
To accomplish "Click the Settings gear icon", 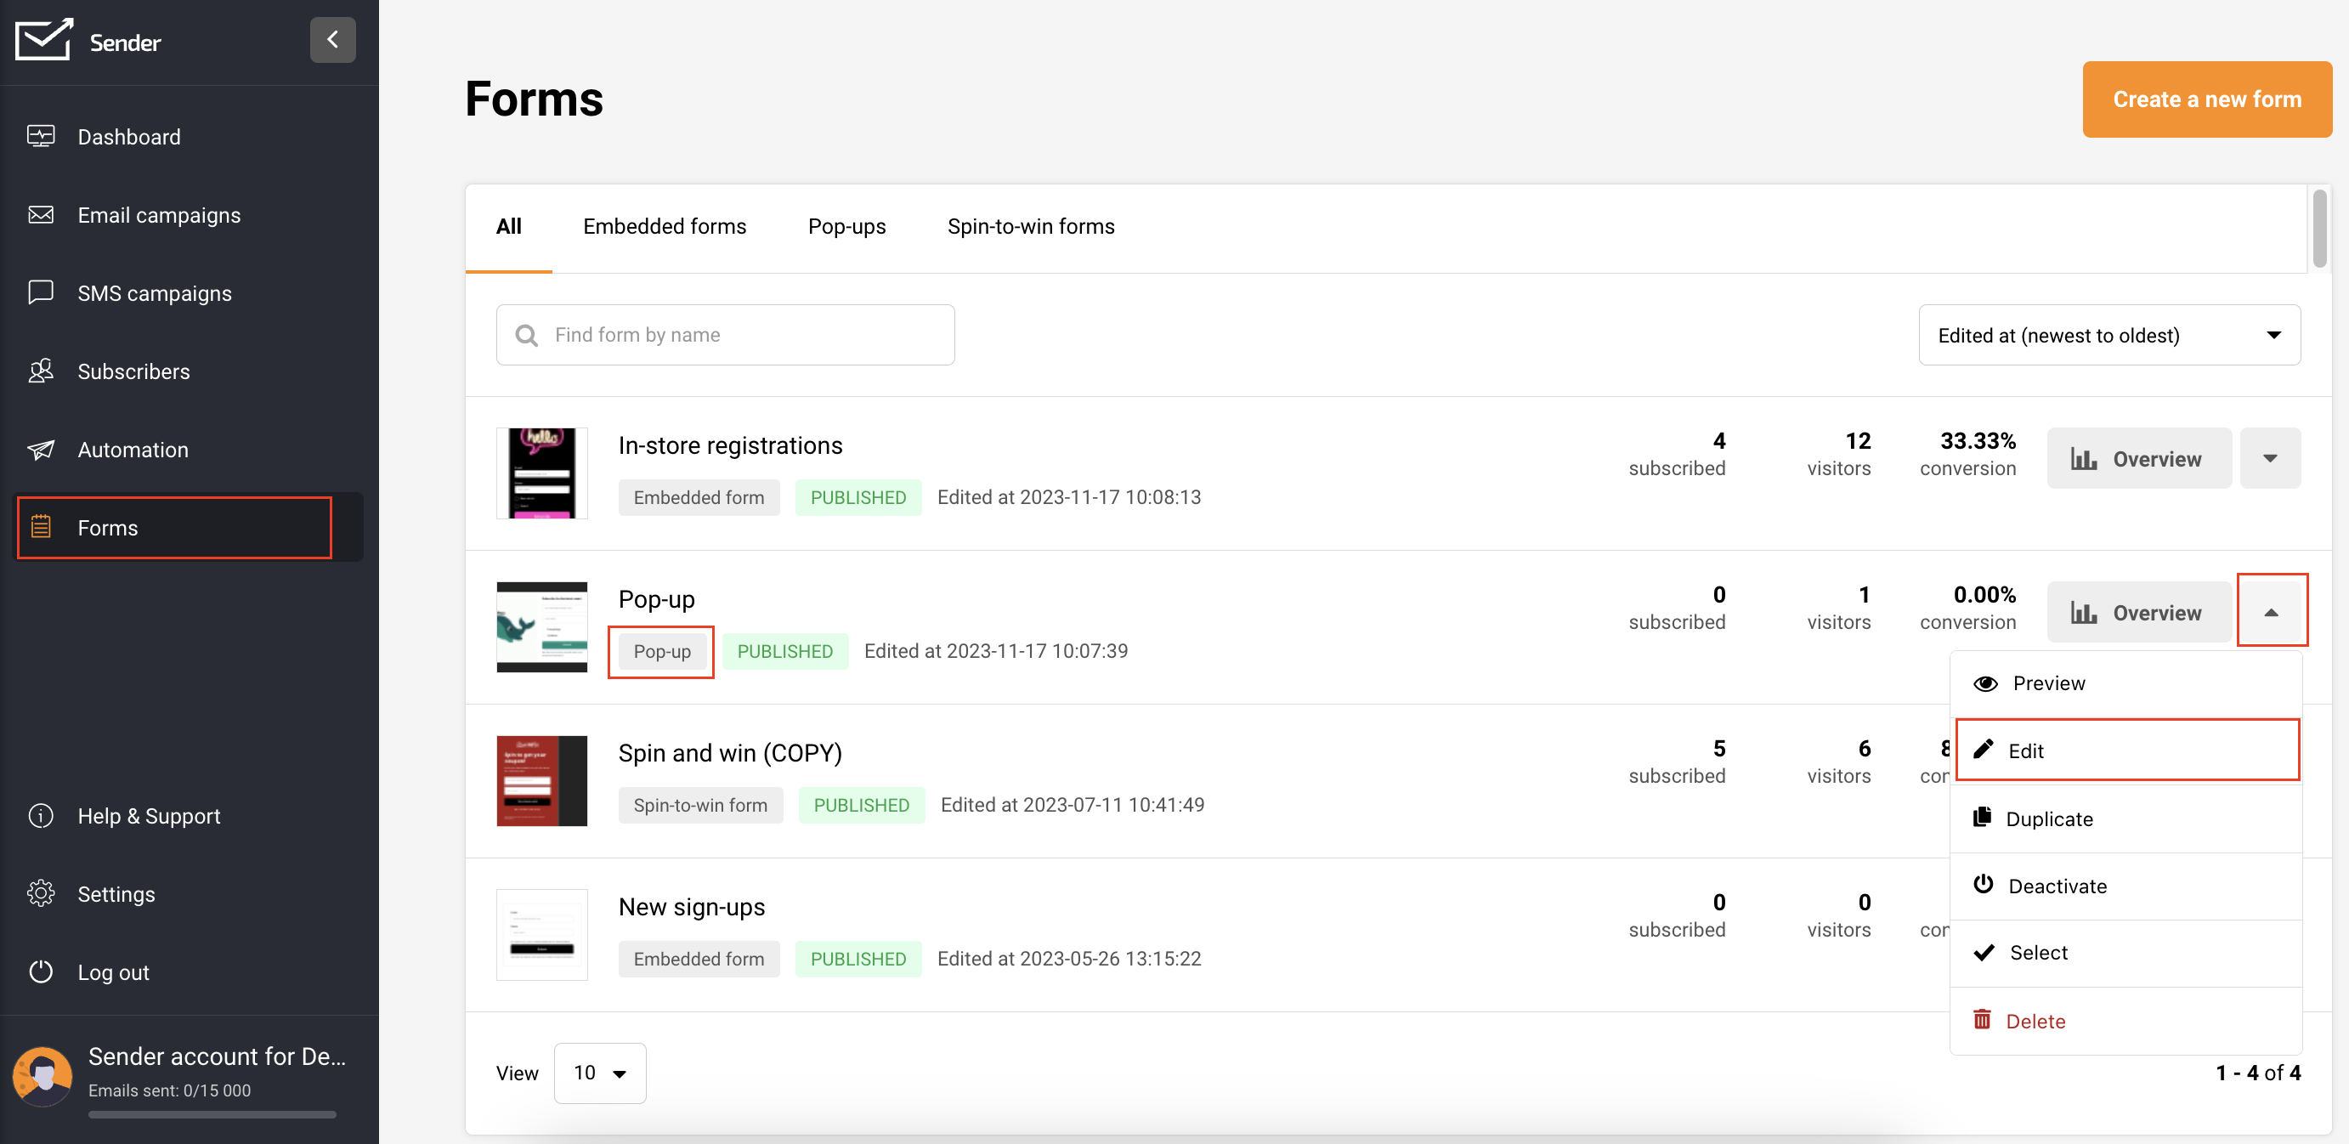I will point(41,893).
